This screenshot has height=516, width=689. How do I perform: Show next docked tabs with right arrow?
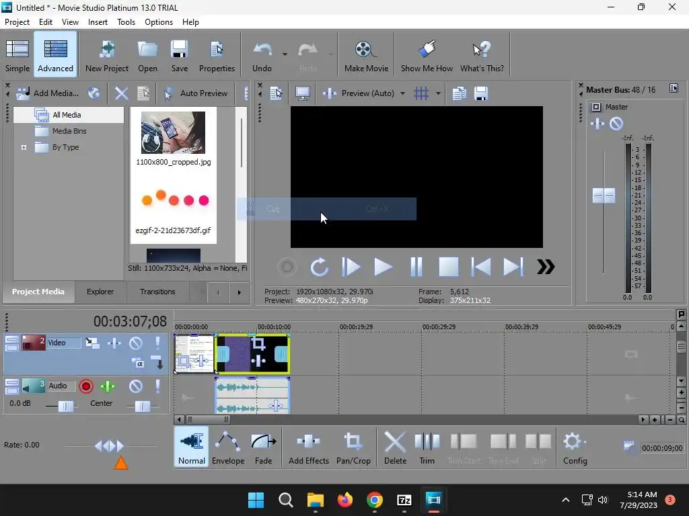[239, 292]
